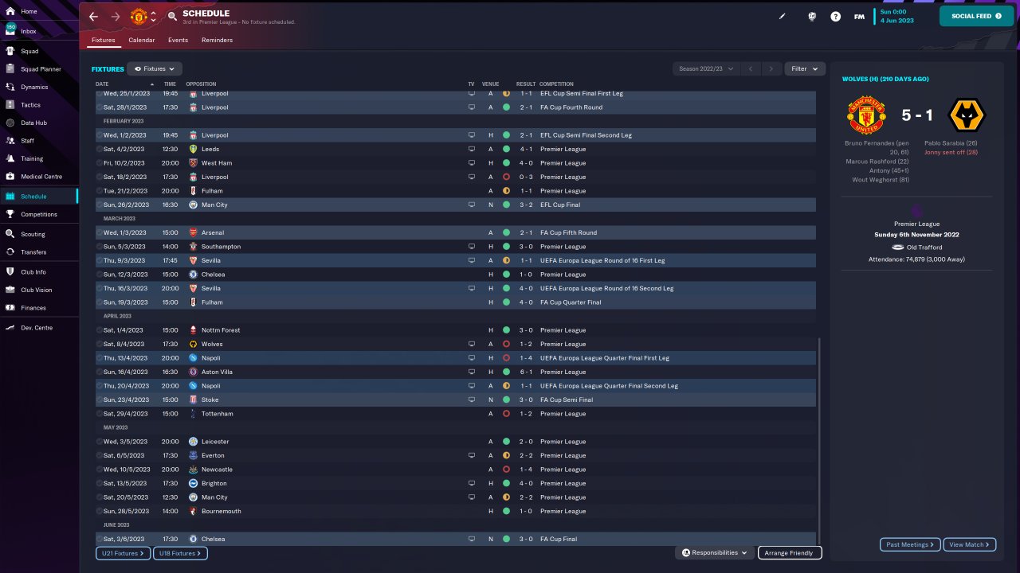Select the row marker for Wed, 3/5/2023 Leicester
Image resolution: width=1020 pixels, height=573 pixels.
100,442
